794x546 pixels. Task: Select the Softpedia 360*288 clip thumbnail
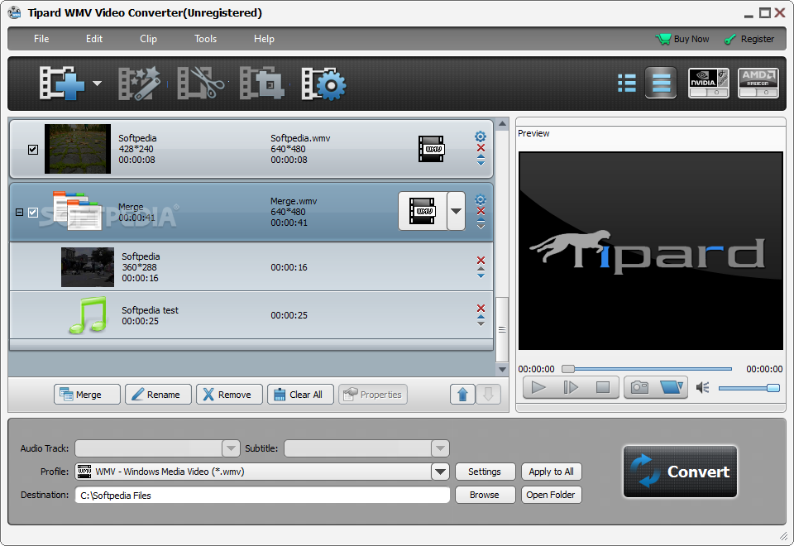[x=88, y=267]
